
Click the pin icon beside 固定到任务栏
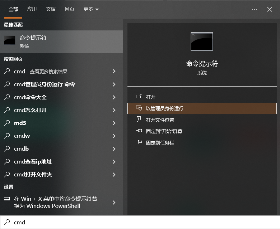[x=139, y=142]
